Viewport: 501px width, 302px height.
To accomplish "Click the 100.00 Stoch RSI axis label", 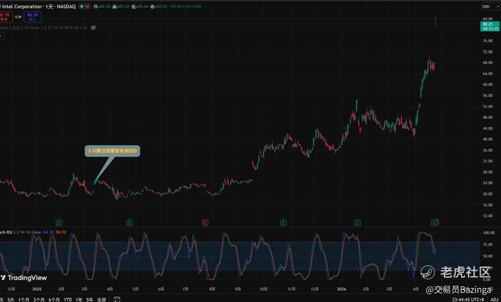I will pos(488,232).
